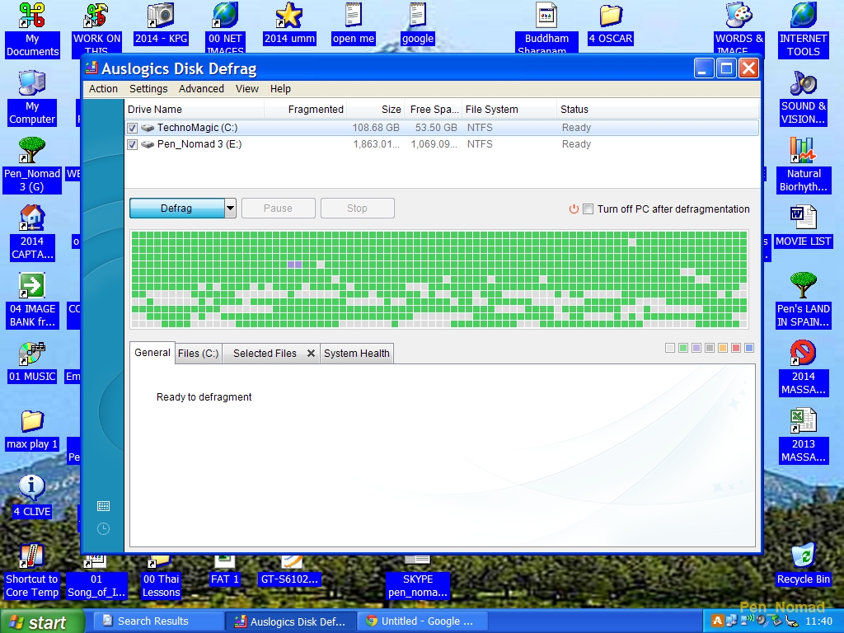
Task: Sort by the Status column header
Action: (658, 110)
